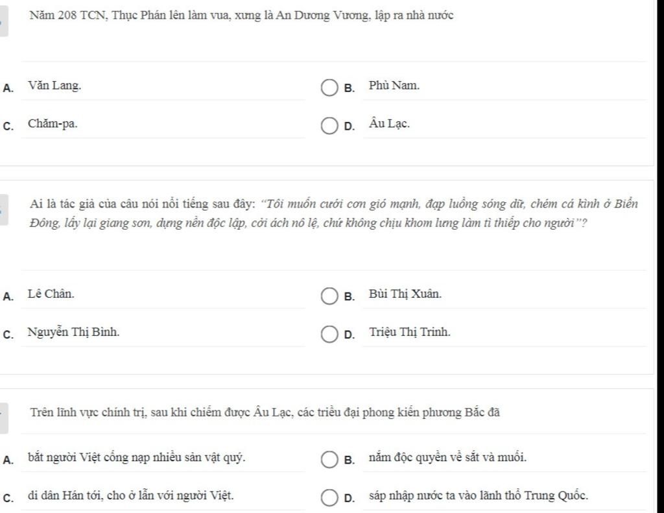The height and width of the screenshot is (513, 664).
Task: Click the quote question about cưỡi cơn gió mạnh
Action: [x=334, y=213]
